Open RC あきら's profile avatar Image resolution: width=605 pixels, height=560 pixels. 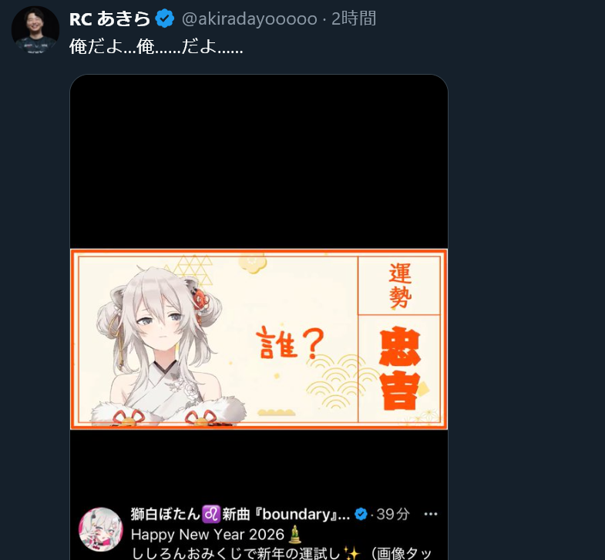coord(35,30)
